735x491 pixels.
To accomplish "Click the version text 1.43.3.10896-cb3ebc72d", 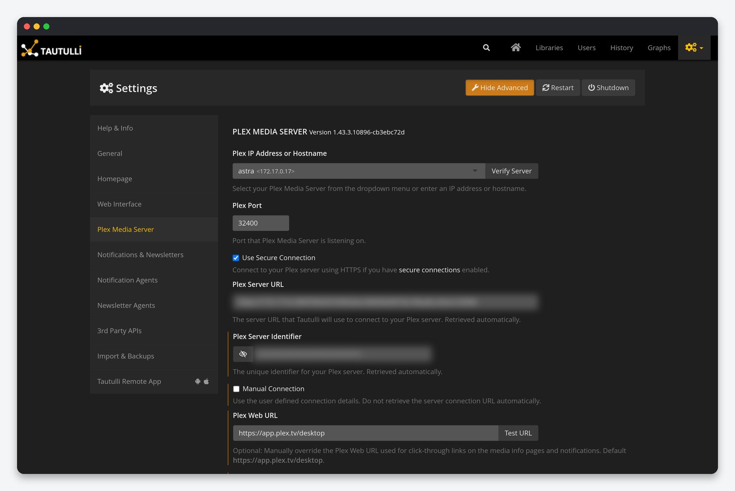I will [369, 132].
